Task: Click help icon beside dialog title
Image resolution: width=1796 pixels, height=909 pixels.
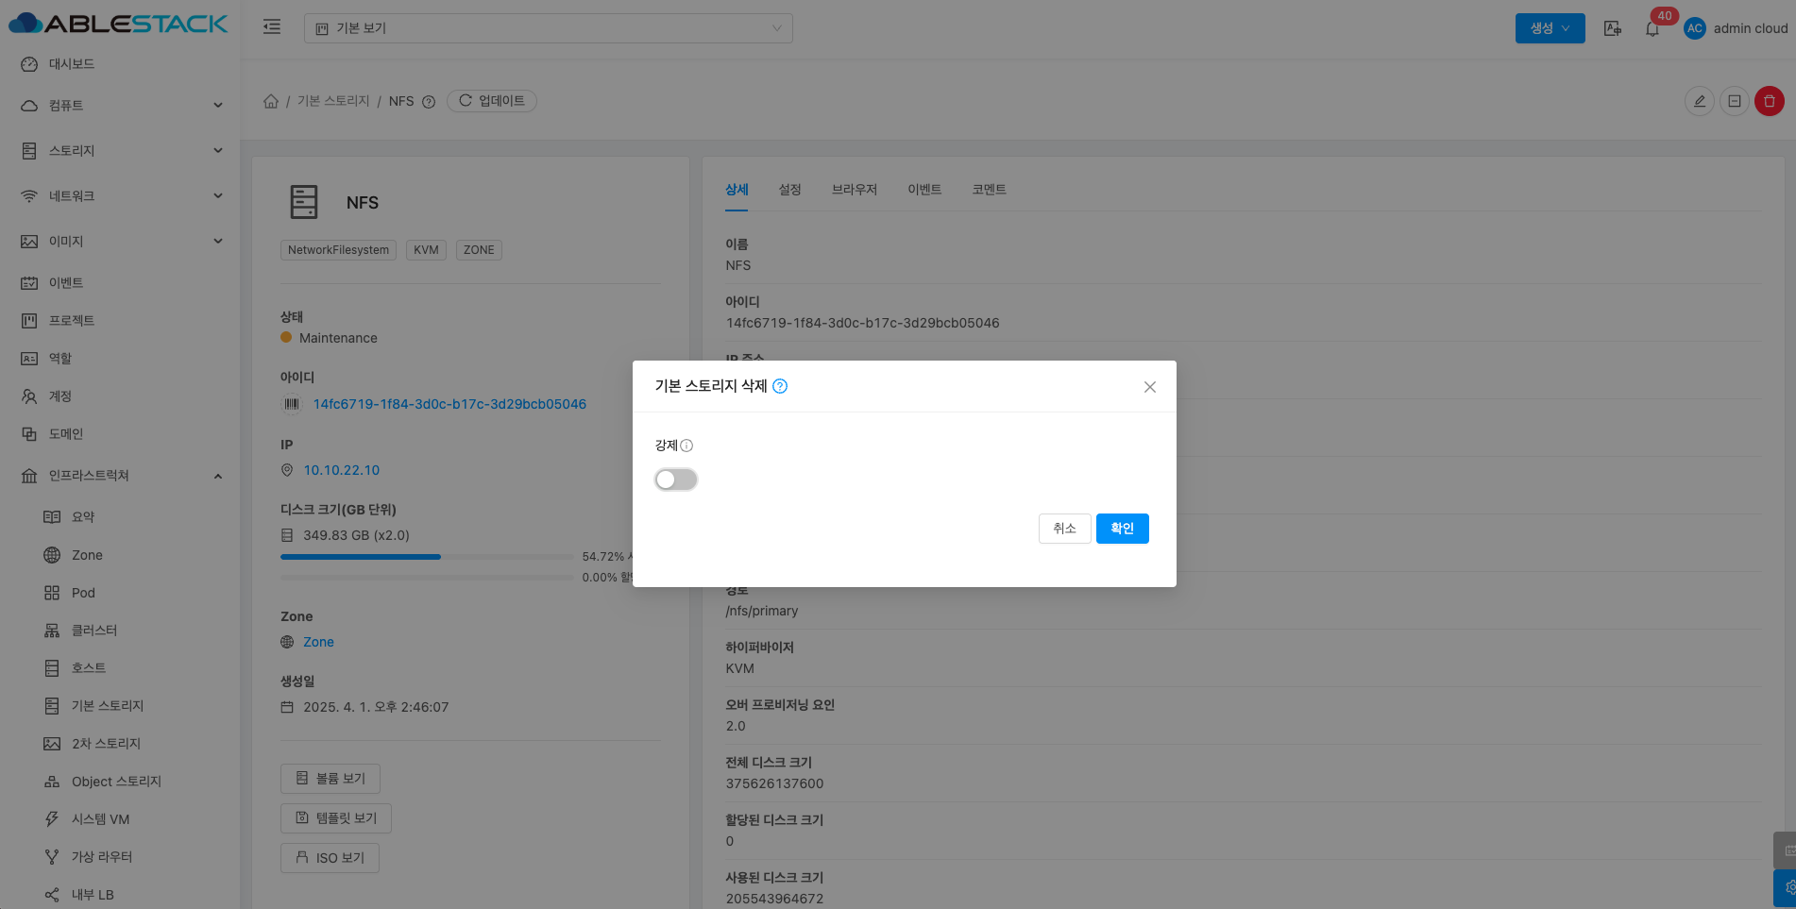Action: pos(780,386)
